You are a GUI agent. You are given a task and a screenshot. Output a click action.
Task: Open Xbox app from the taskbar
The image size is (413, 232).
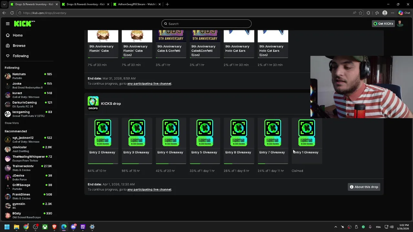[x=45, y=227]
